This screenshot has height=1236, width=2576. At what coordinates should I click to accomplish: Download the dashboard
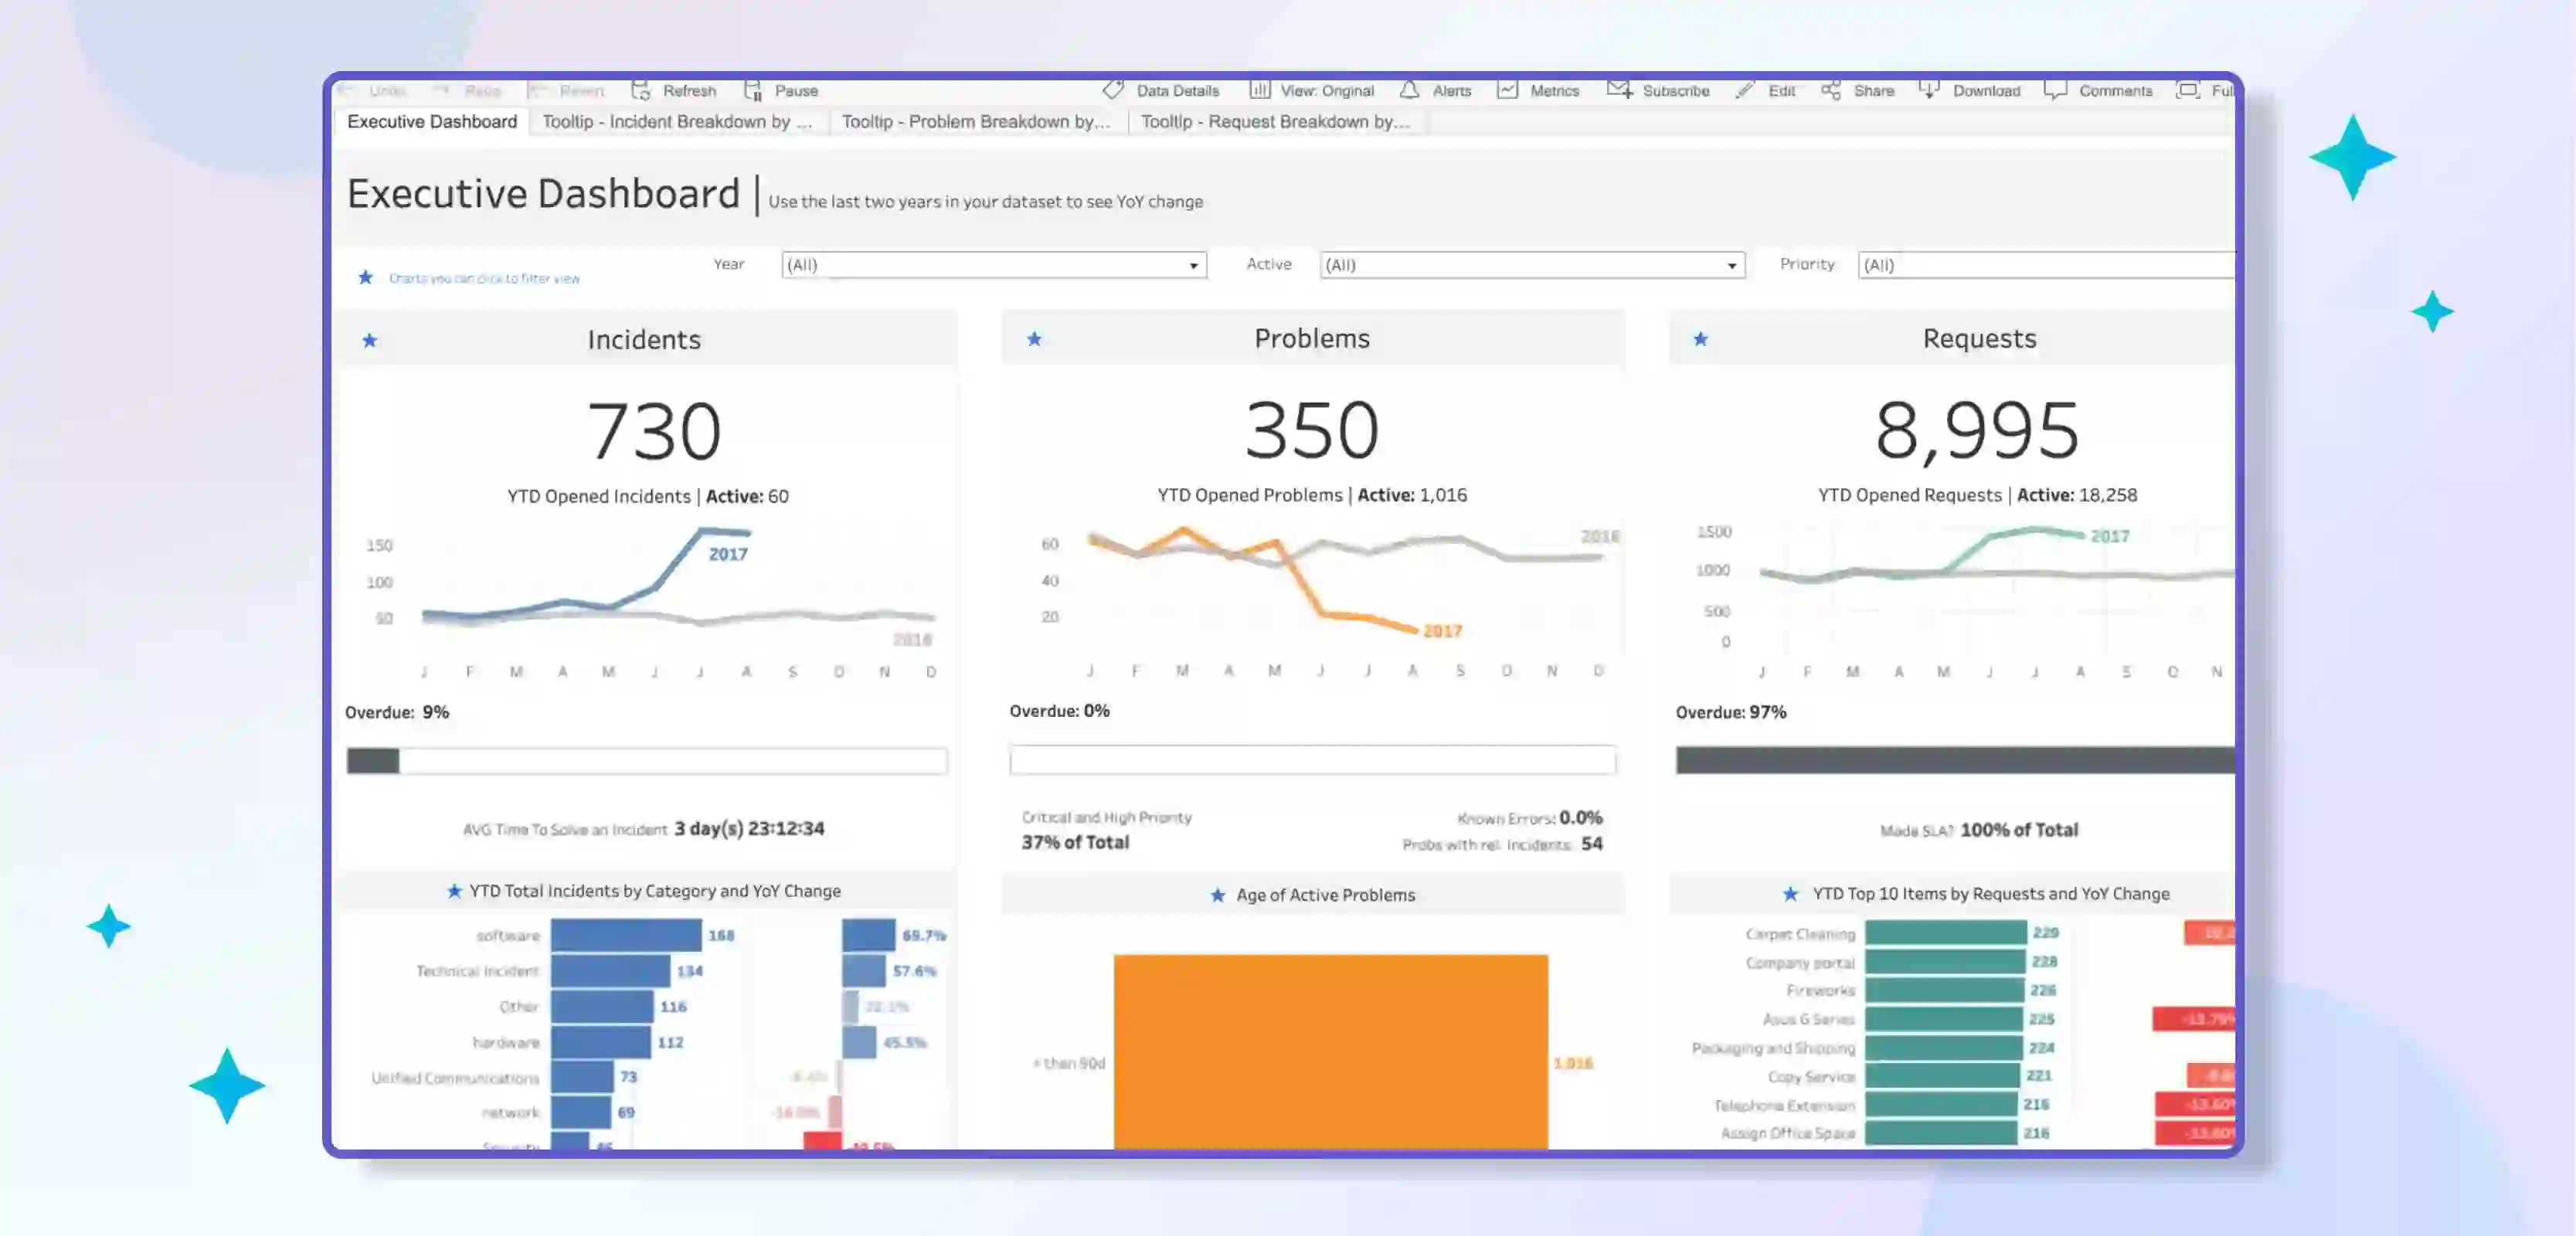[x=1972, y=90]
